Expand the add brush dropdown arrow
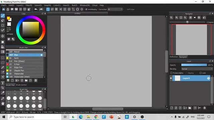This screenshot has height=120, width=214. (x=19, y=80)
